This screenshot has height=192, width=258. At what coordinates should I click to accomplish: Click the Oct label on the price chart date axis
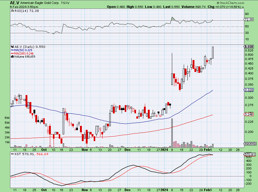pos(44,150)
